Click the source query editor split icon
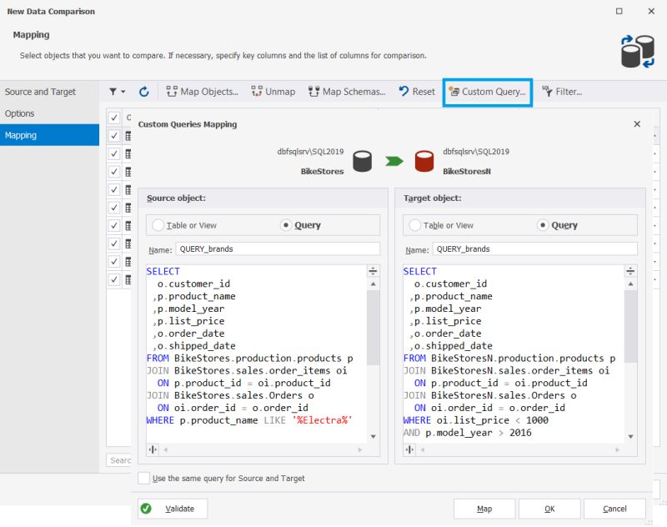 373,271
